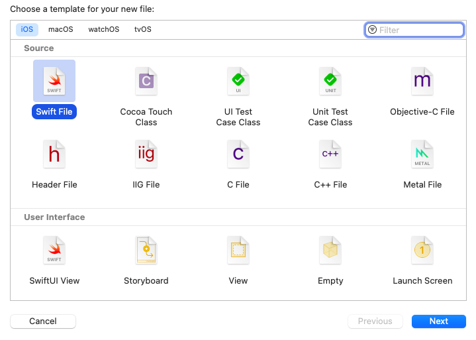Click the Previous button
476x340 pixels.
(x=375, y=321)
